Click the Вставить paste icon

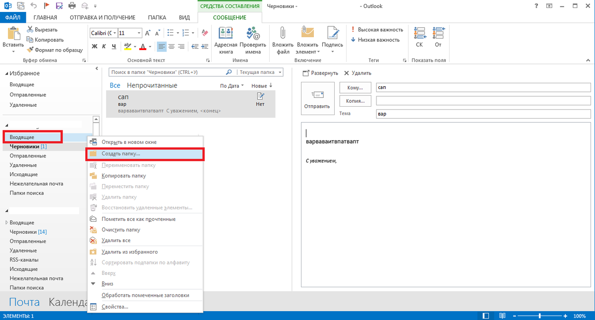tap(13, 34)
